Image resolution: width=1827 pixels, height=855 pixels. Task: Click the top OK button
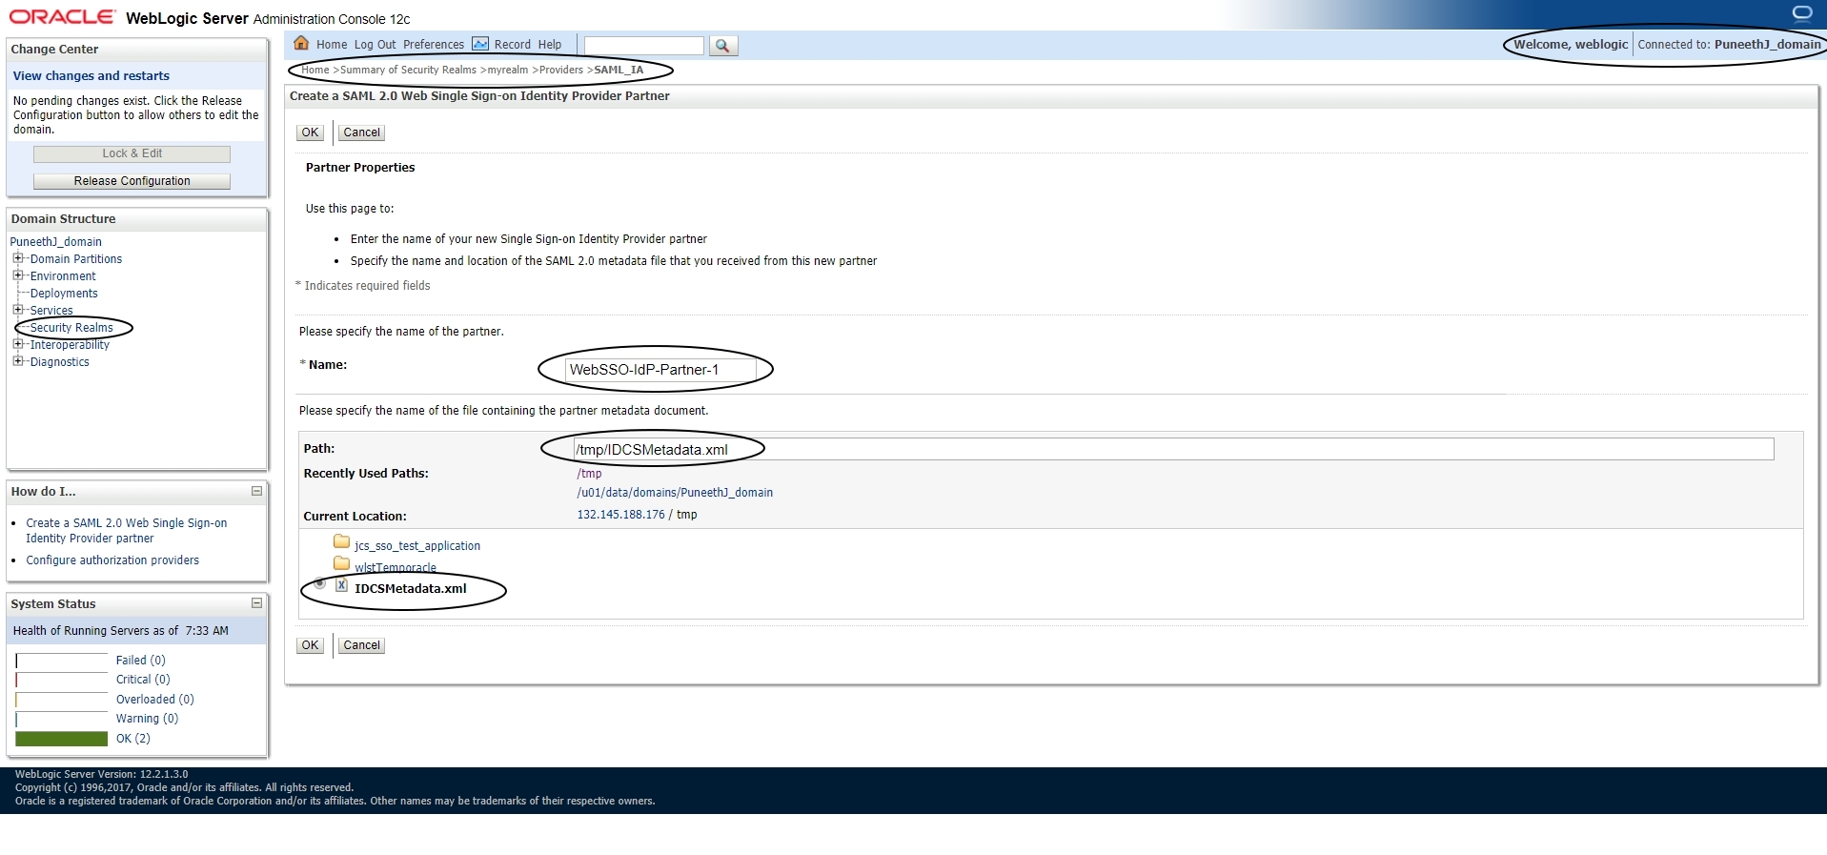click(311, 132)
